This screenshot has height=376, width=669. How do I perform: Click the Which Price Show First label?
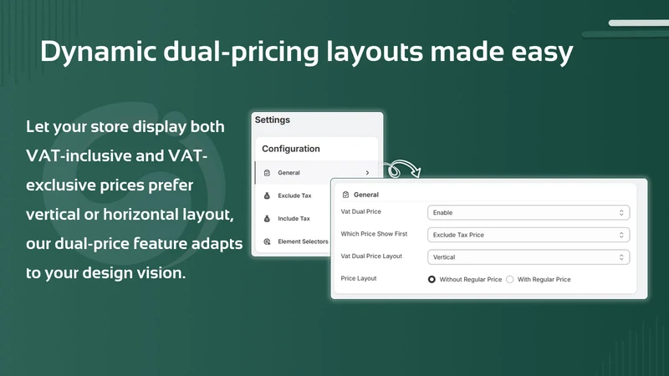point(374,234)
